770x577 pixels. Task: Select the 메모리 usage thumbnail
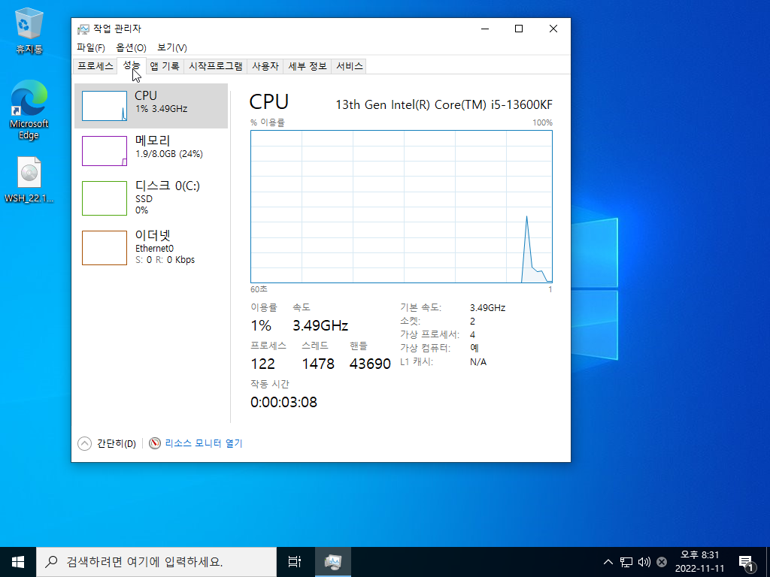point(104,151)
